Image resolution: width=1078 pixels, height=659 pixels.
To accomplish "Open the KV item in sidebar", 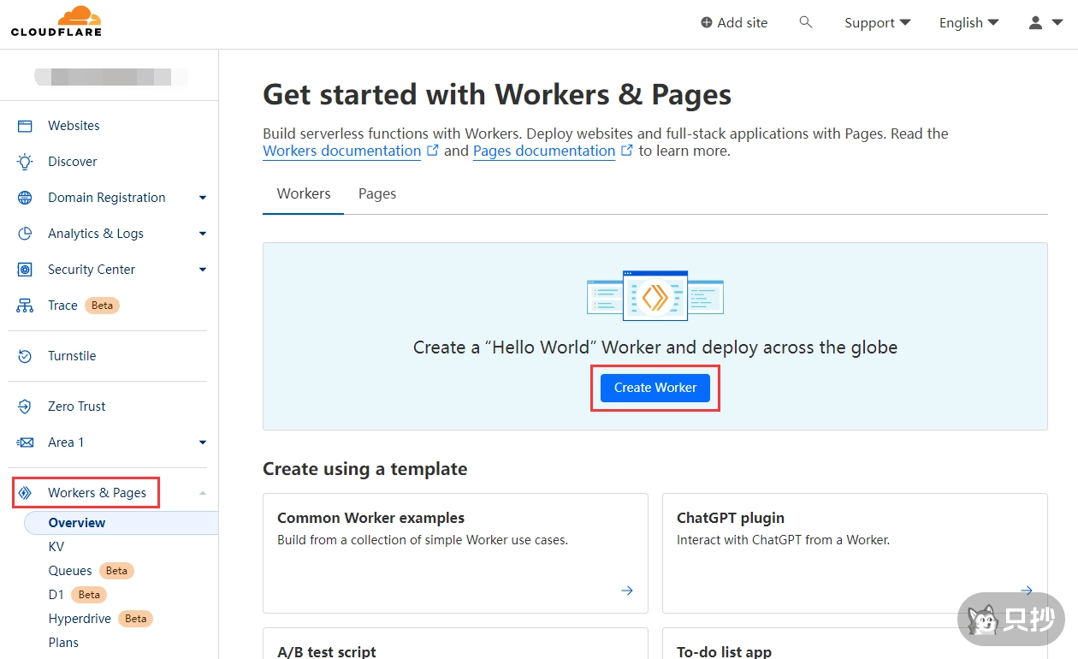I will point(56,547).
